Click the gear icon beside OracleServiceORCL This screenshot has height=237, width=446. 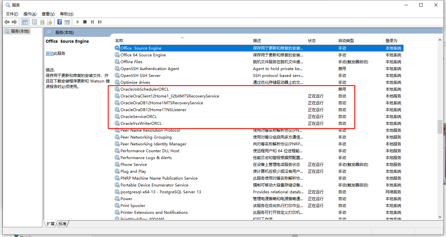[117, 116]
